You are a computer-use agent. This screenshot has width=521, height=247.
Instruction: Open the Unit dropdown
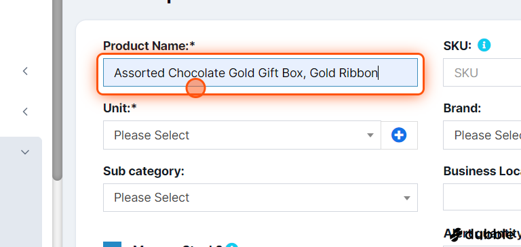(x=242, y=135)
